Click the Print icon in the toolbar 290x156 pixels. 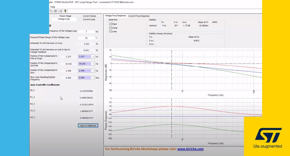tap(61, 11)
